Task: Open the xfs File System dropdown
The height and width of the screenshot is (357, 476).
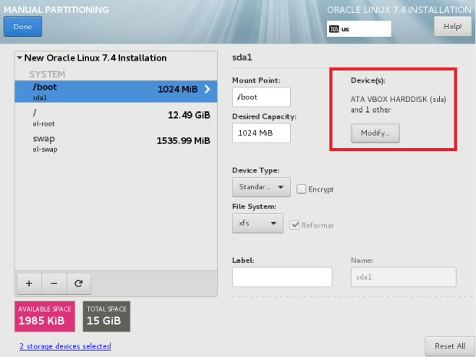Action: coord(257,224)
